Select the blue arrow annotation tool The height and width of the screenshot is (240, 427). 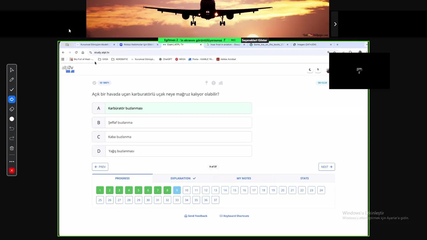click(12, 99)
